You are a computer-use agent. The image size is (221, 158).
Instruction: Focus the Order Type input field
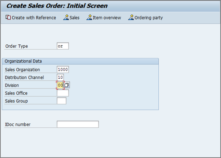coord(63,46)
